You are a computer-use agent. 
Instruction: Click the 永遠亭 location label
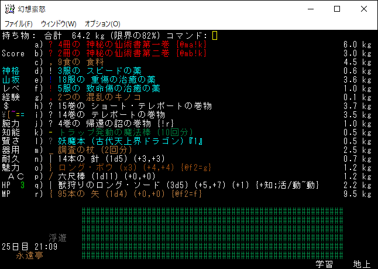coord(29,256)
